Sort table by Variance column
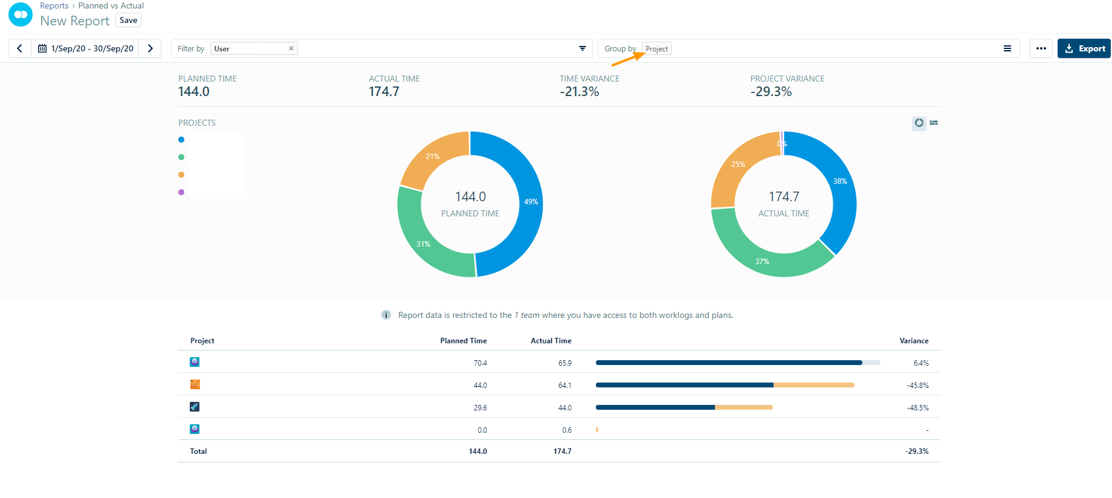The height and width of the screenshot is (498, 1112). pyautogui.click(x=914, y=341)
